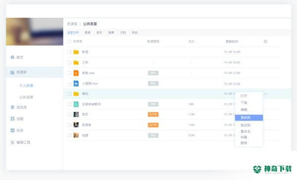Click the orange .wav audio file icon
This screenshot has width=297, height=180.
pyautogui.click(x=76, y=73)
